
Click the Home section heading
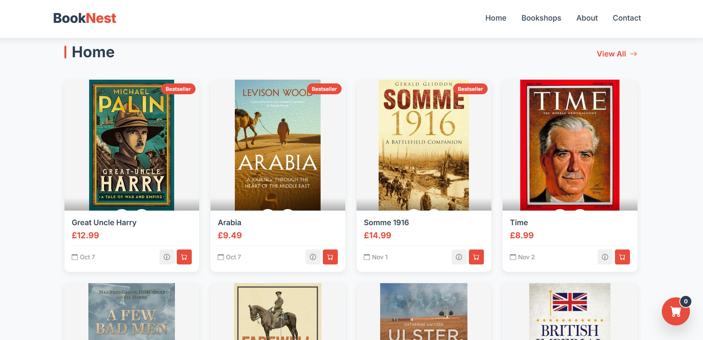pyautogui.click(x=93, y=52)
